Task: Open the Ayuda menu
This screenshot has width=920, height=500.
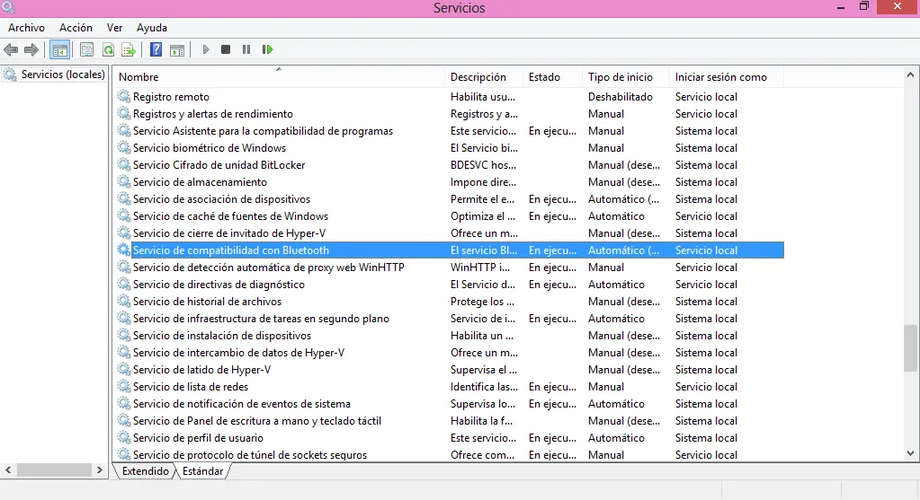Action: (152, 28)
